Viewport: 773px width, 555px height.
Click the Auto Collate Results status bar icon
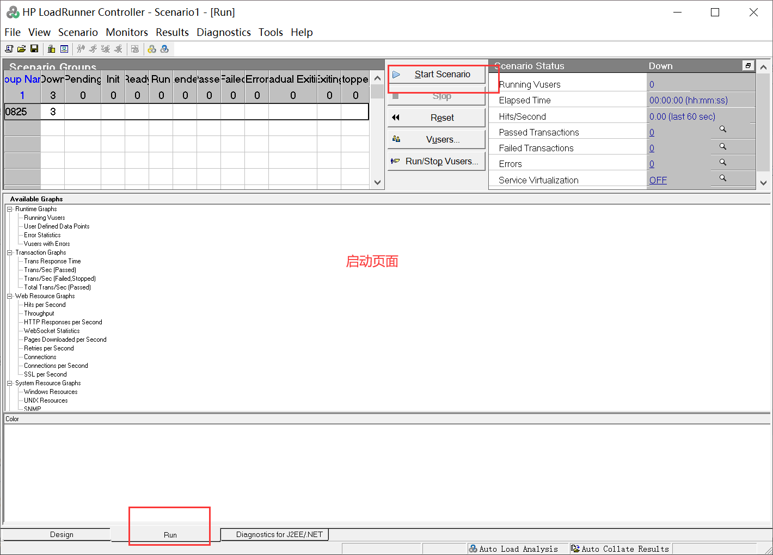575,548
